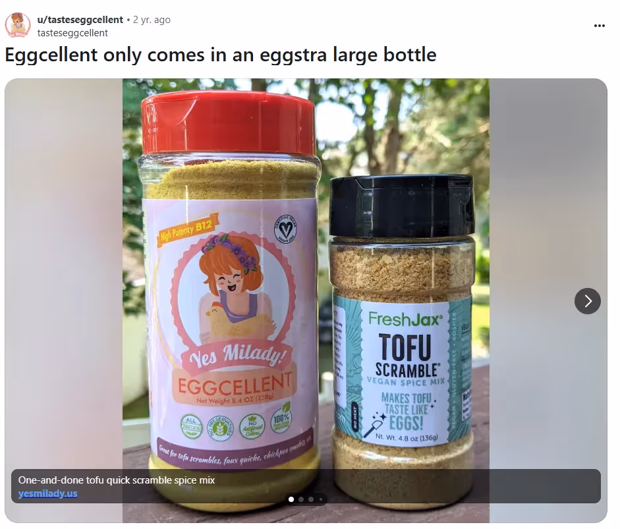Click the One-and-done tofu scramble caption text
Screen dimensions: 620x529
(x=117, y=480)
